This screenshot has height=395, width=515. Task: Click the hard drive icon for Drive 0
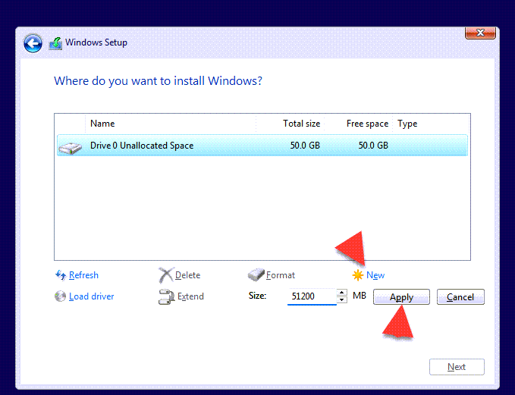(x=71, y=146)
